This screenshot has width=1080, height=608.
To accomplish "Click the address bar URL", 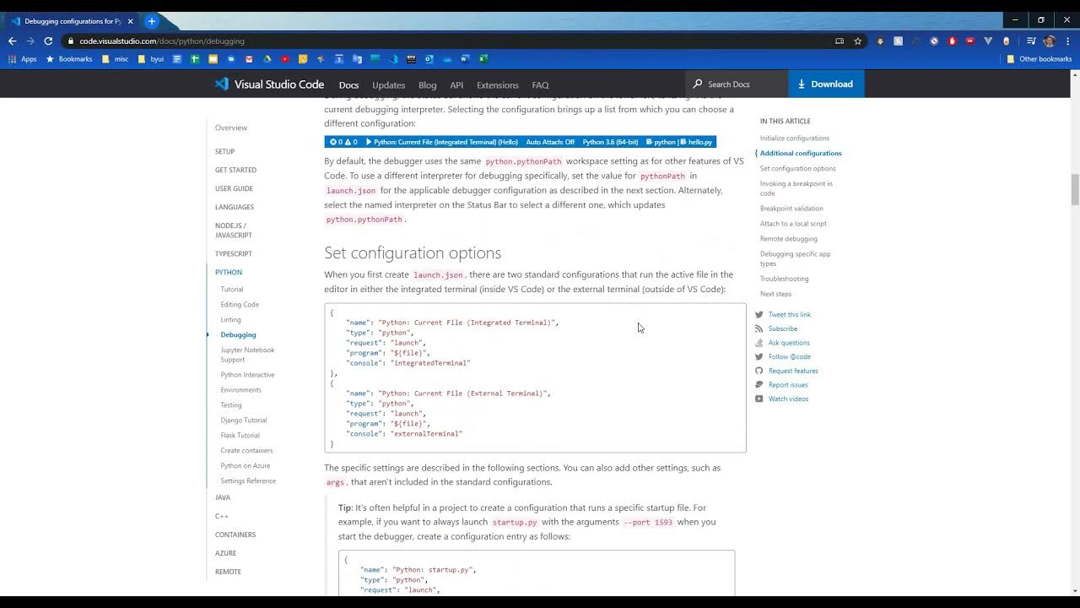I will pyautogui.click(x=162, y=41).
